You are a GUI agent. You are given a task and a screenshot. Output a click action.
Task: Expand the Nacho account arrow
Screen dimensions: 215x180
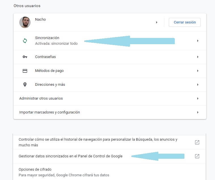pyautogui.click(x=157, y=22)
